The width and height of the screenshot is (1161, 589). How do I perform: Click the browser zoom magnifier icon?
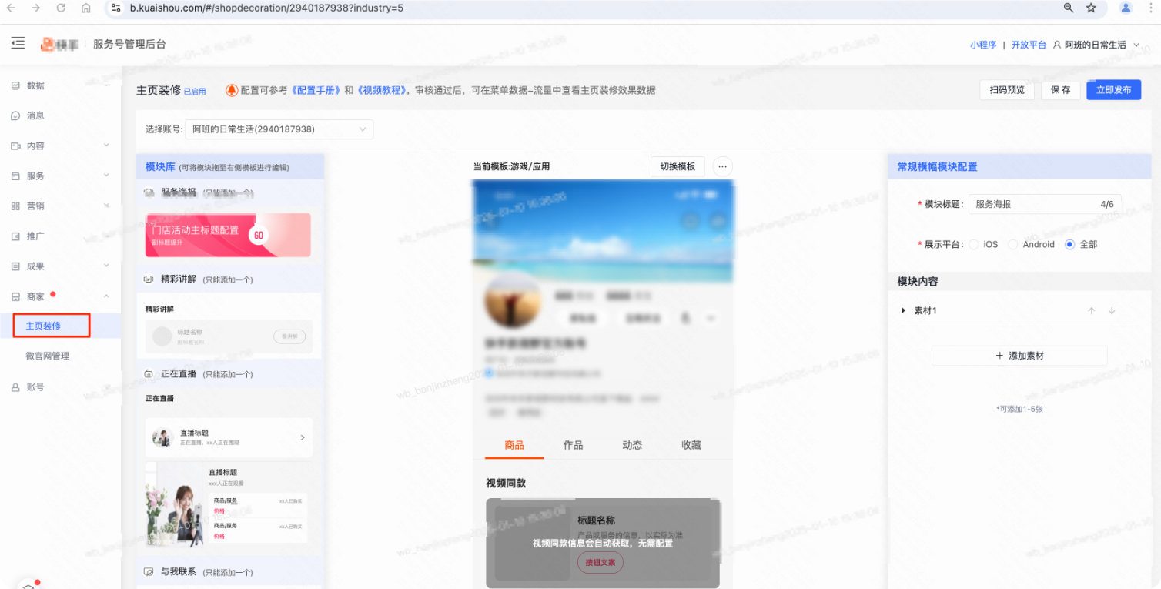(x=1069, y=8)
